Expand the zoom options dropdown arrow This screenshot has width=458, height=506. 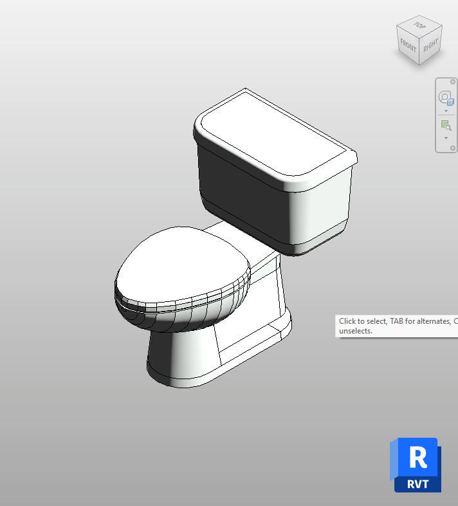pyautogui.click(x=446, y=138)
